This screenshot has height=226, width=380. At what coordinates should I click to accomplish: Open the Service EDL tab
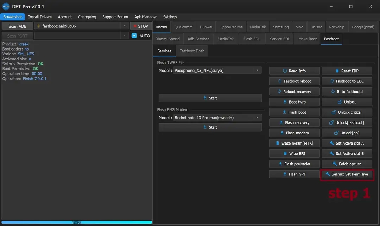point(280,39)
